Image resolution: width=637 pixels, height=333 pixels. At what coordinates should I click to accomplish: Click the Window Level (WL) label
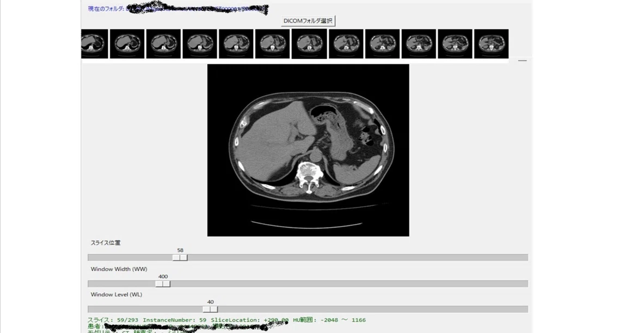pos(117,294)
